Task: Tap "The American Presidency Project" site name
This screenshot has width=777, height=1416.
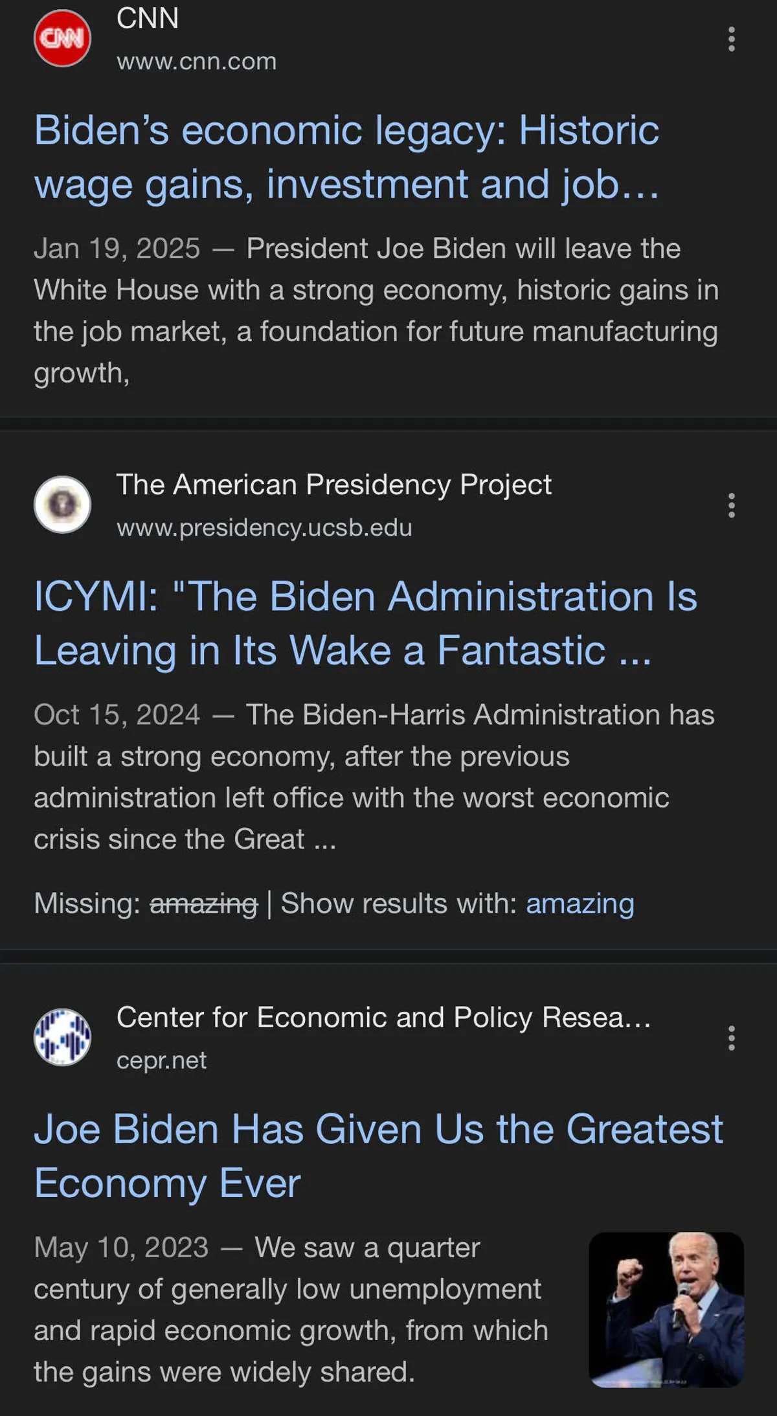Action: [x=333, y=485]
